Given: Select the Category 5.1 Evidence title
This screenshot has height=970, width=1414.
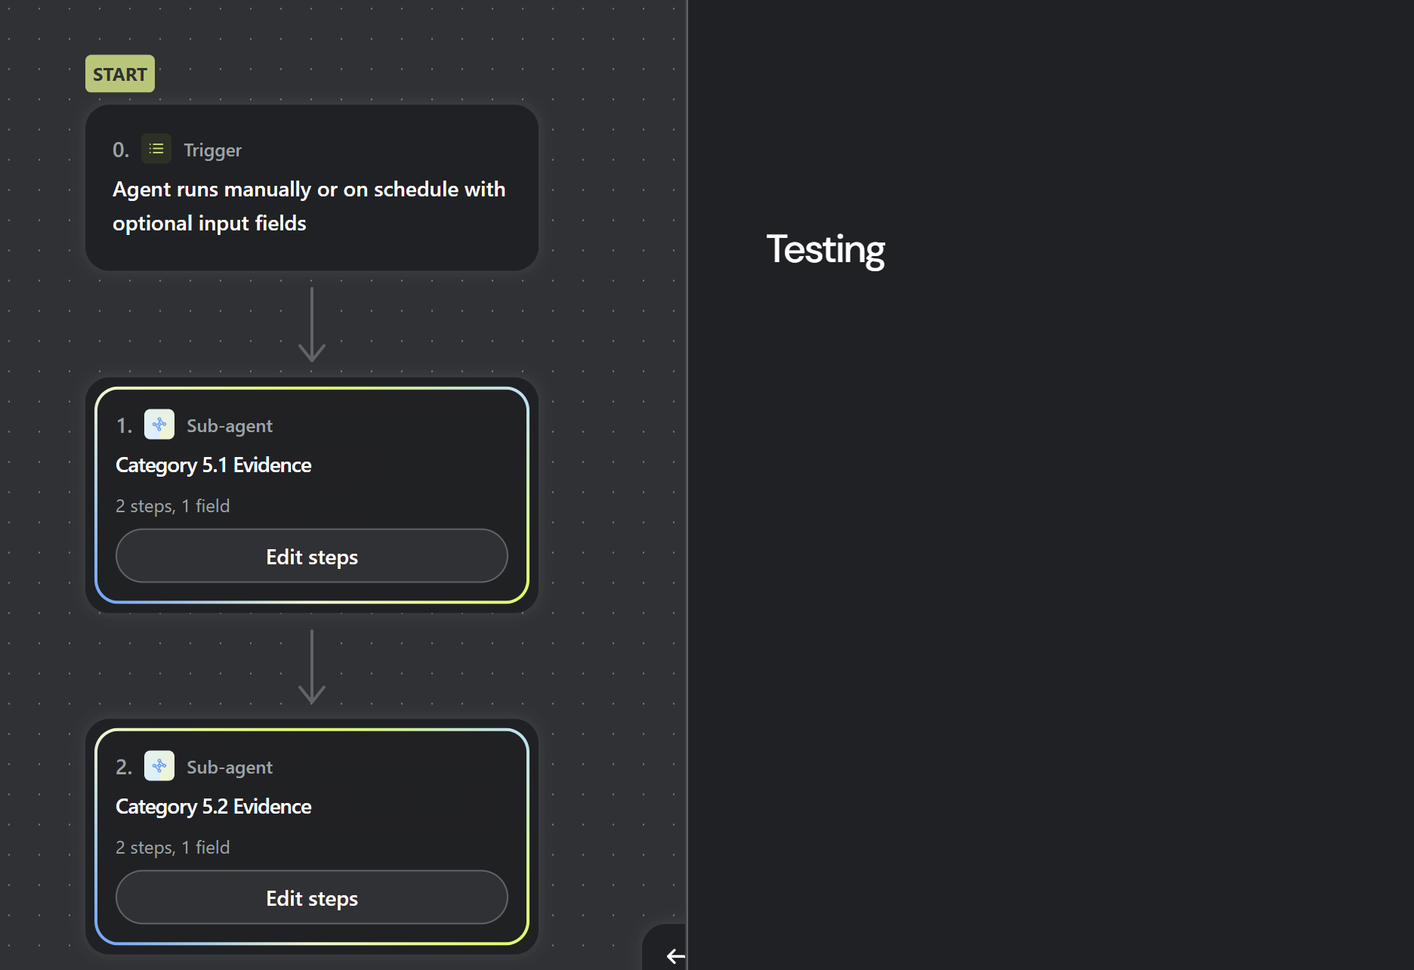Looking at the screenshot, I should 214,465.
